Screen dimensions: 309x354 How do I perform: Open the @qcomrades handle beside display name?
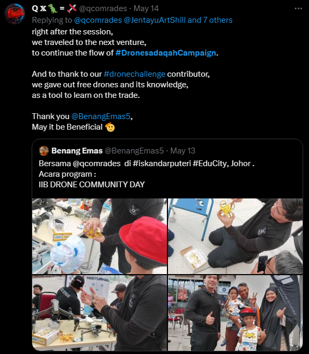[103, 8]
